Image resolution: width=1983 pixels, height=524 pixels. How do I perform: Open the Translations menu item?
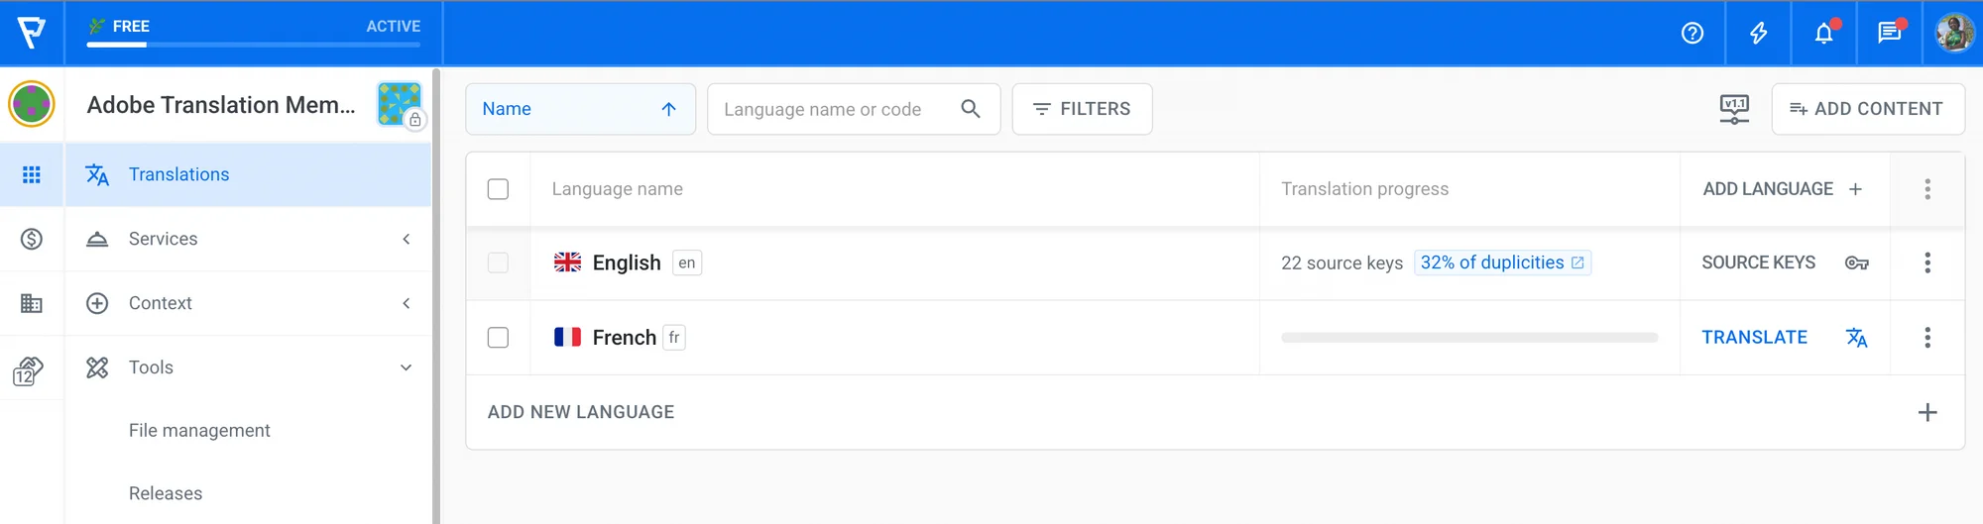[x=178, y=174]
